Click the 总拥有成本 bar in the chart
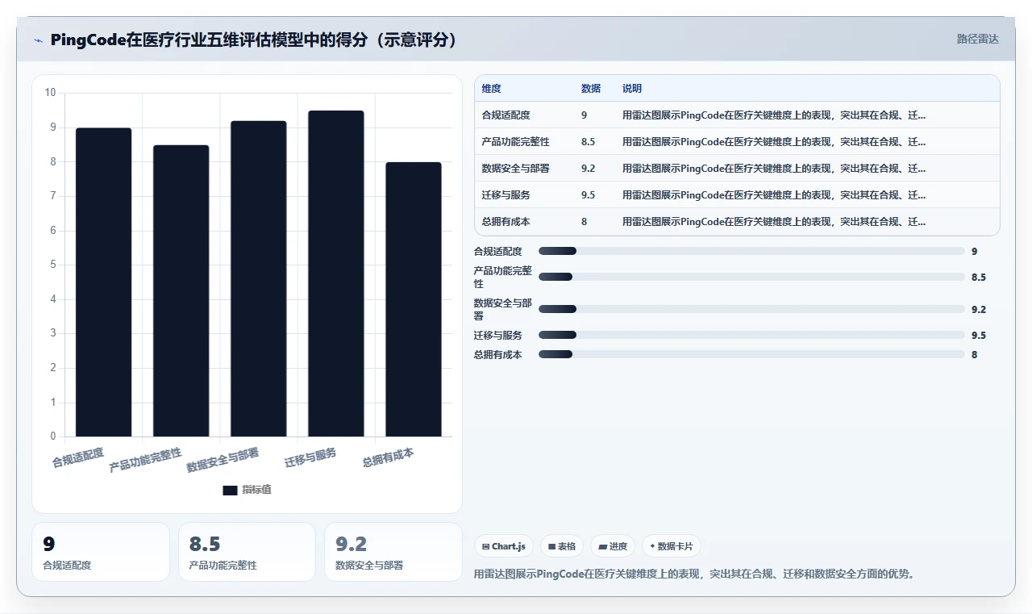This screenshot has width=1032, height=614. point(413,299)
